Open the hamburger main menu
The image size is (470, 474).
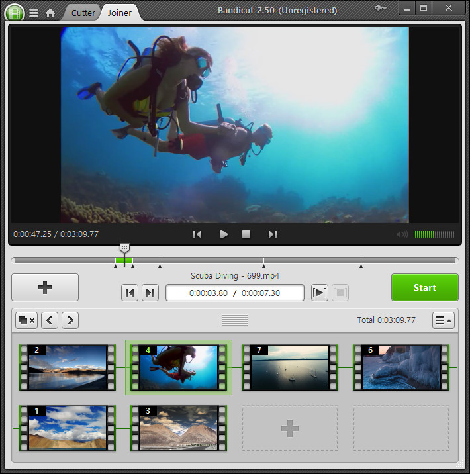(x=34, y=13)
